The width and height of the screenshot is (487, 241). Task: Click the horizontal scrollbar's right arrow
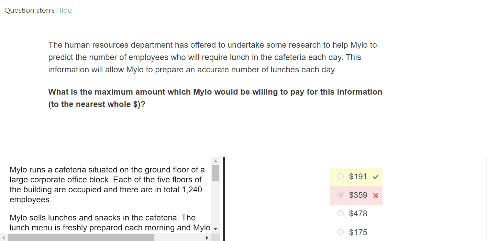[x=207, y=238]
